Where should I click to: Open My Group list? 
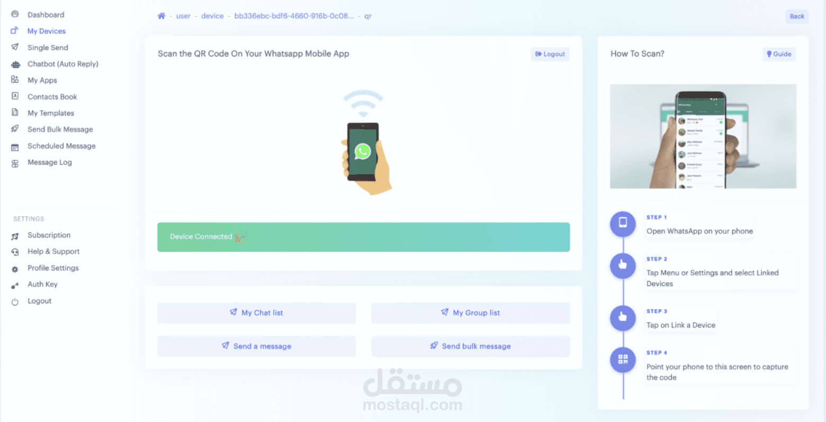471,313
